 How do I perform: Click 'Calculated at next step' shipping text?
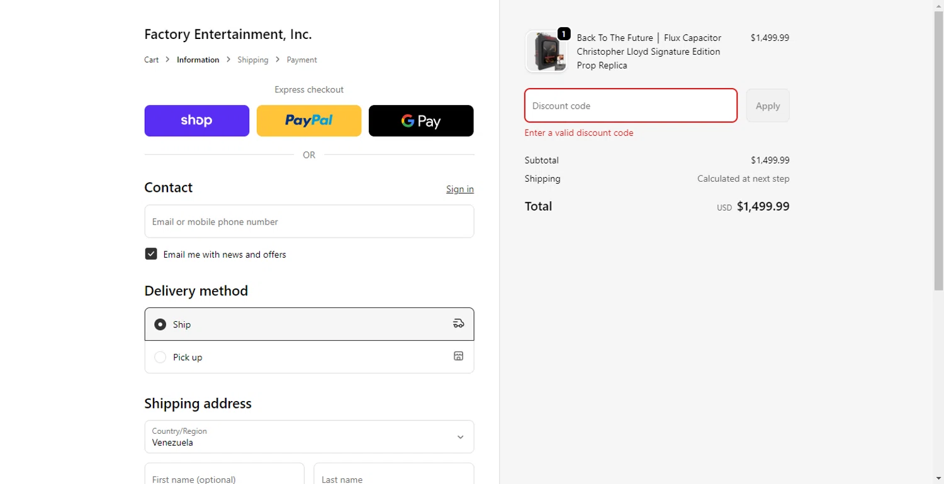tap(743, 179)
